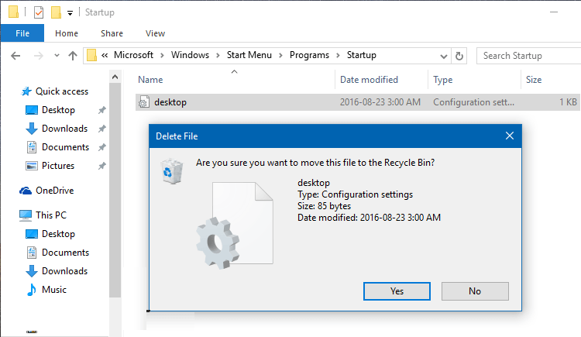Image resolution: width=581 pixels, height=337 pixels.
Task: Select Programs in the address path
Action: point(309,55)
